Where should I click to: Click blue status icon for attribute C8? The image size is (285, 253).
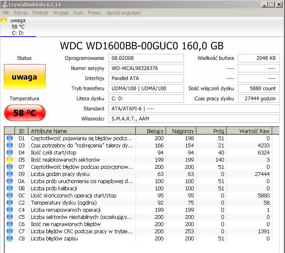point(10,238)
